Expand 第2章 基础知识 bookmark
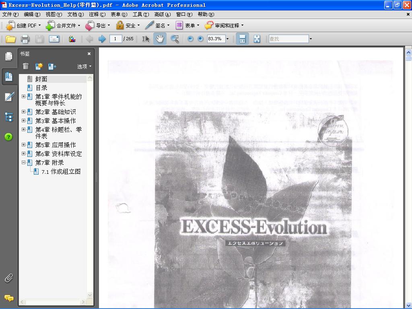Image resolution: width=412 pixels, height=309 pixels. (x=23, y=112)
